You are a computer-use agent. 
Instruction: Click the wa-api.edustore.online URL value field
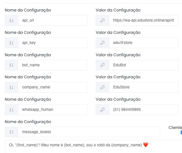coord(143,20)
